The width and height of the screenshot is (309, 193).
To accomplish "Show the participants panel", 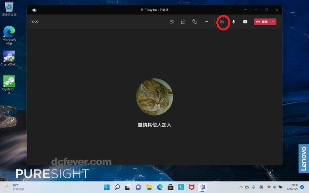I will tap(172, 22).
